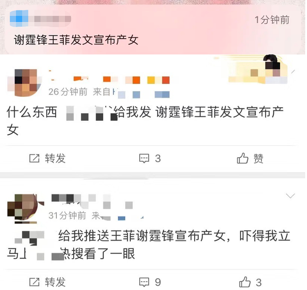Open second post author's avatar
The height and width of the screenshot is (290, 307).
(x=26, y=208)
